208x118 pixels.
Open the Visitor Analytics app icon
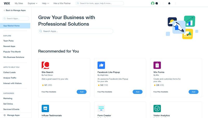coord(157,108)
